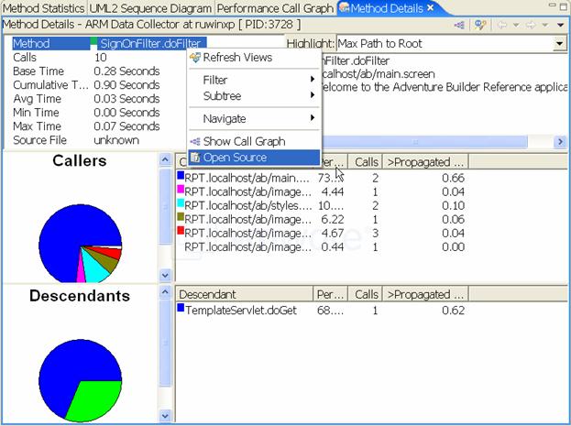Click the back navigation arrow icon
Image resolution: width=571 pixels, height=426 pixels.
coord(502,25)
